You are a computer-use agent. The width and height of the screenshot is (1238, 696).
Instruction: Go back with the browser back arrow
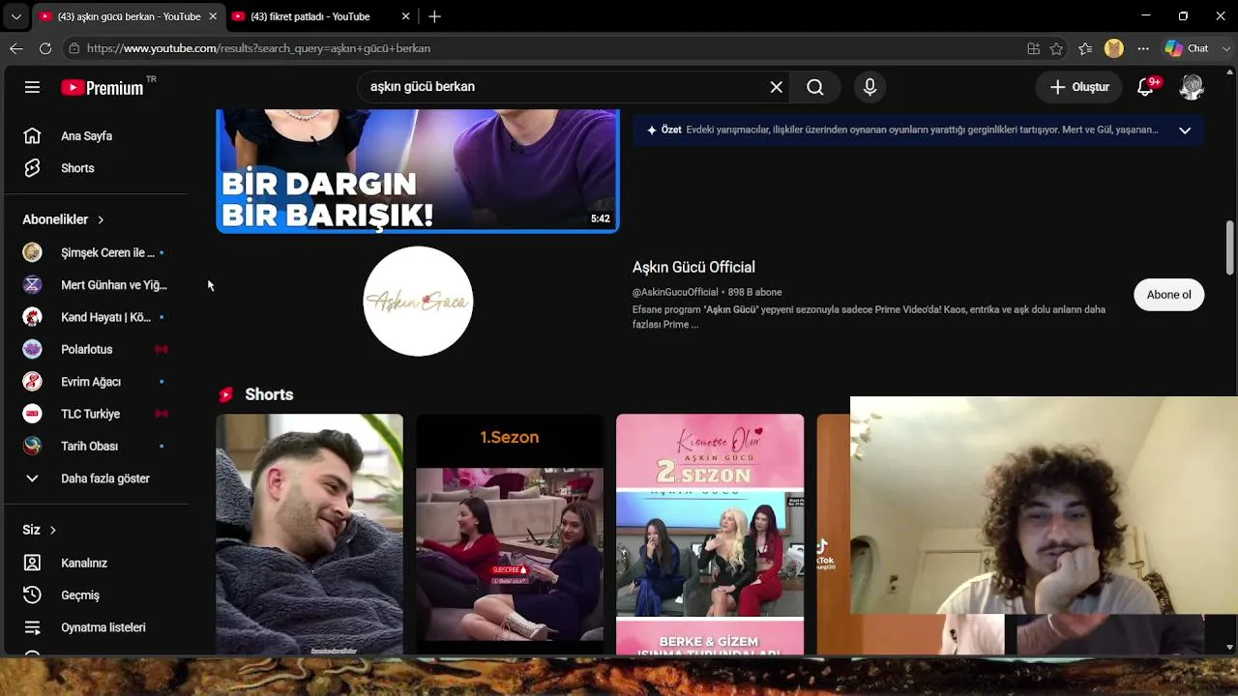[16, 48]
